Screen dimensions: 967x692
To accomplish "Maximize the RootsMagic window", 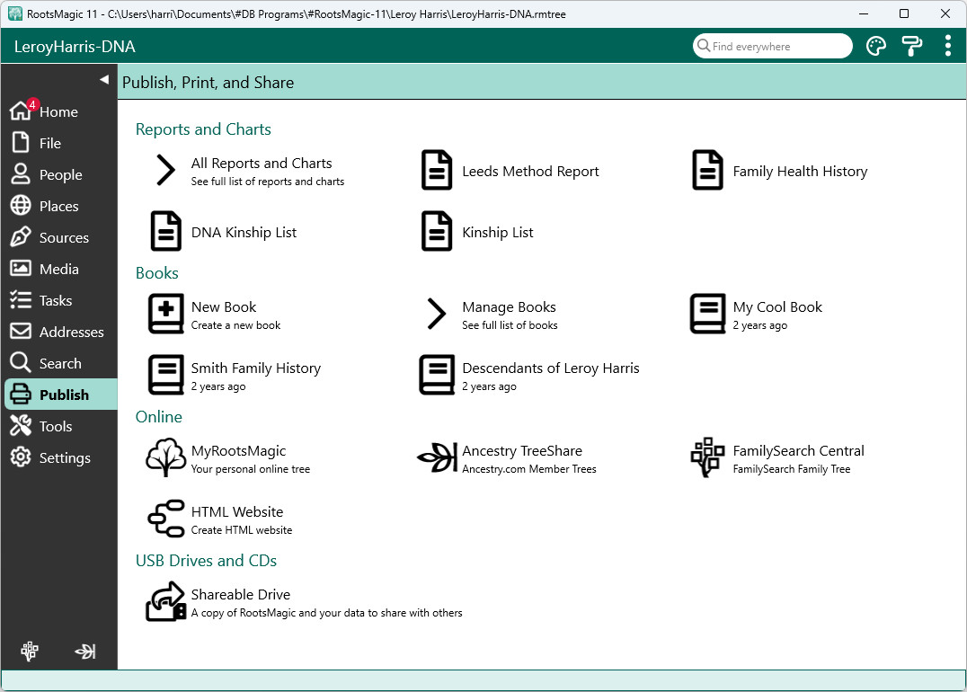I will (x=903, y=13).
